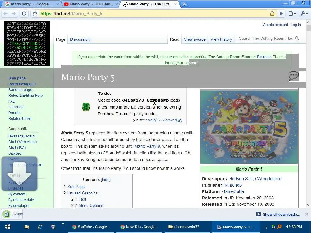Bookmark page with star icon
311x233 pixels.
[x=35, y=13]
